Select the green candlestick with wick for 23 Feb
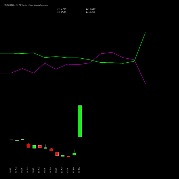 [x=45, y=148]
